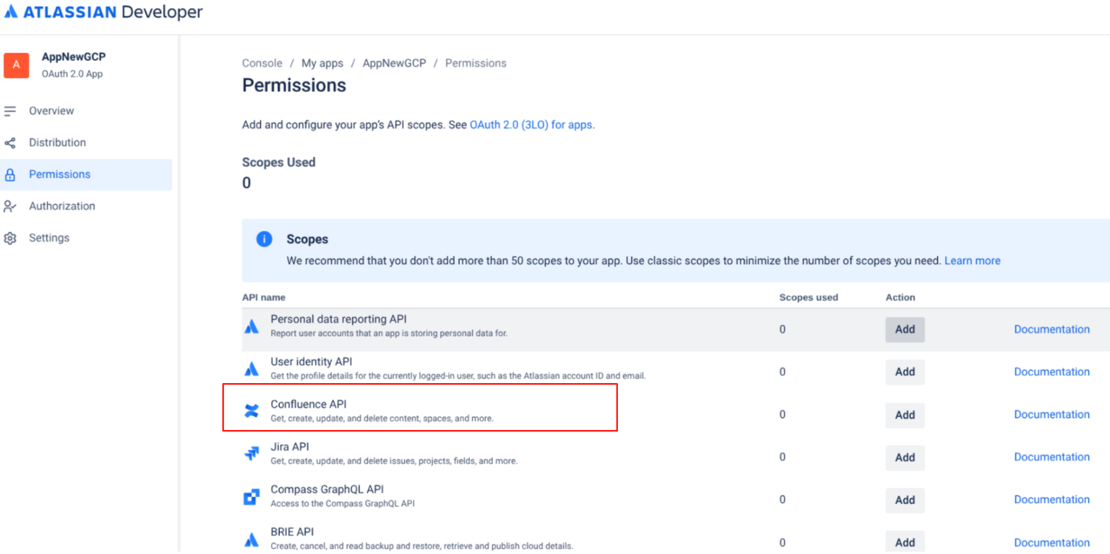Click the Confluence API logo icon
Viewport: 1110px width, 554px height.
click(251, 411)
